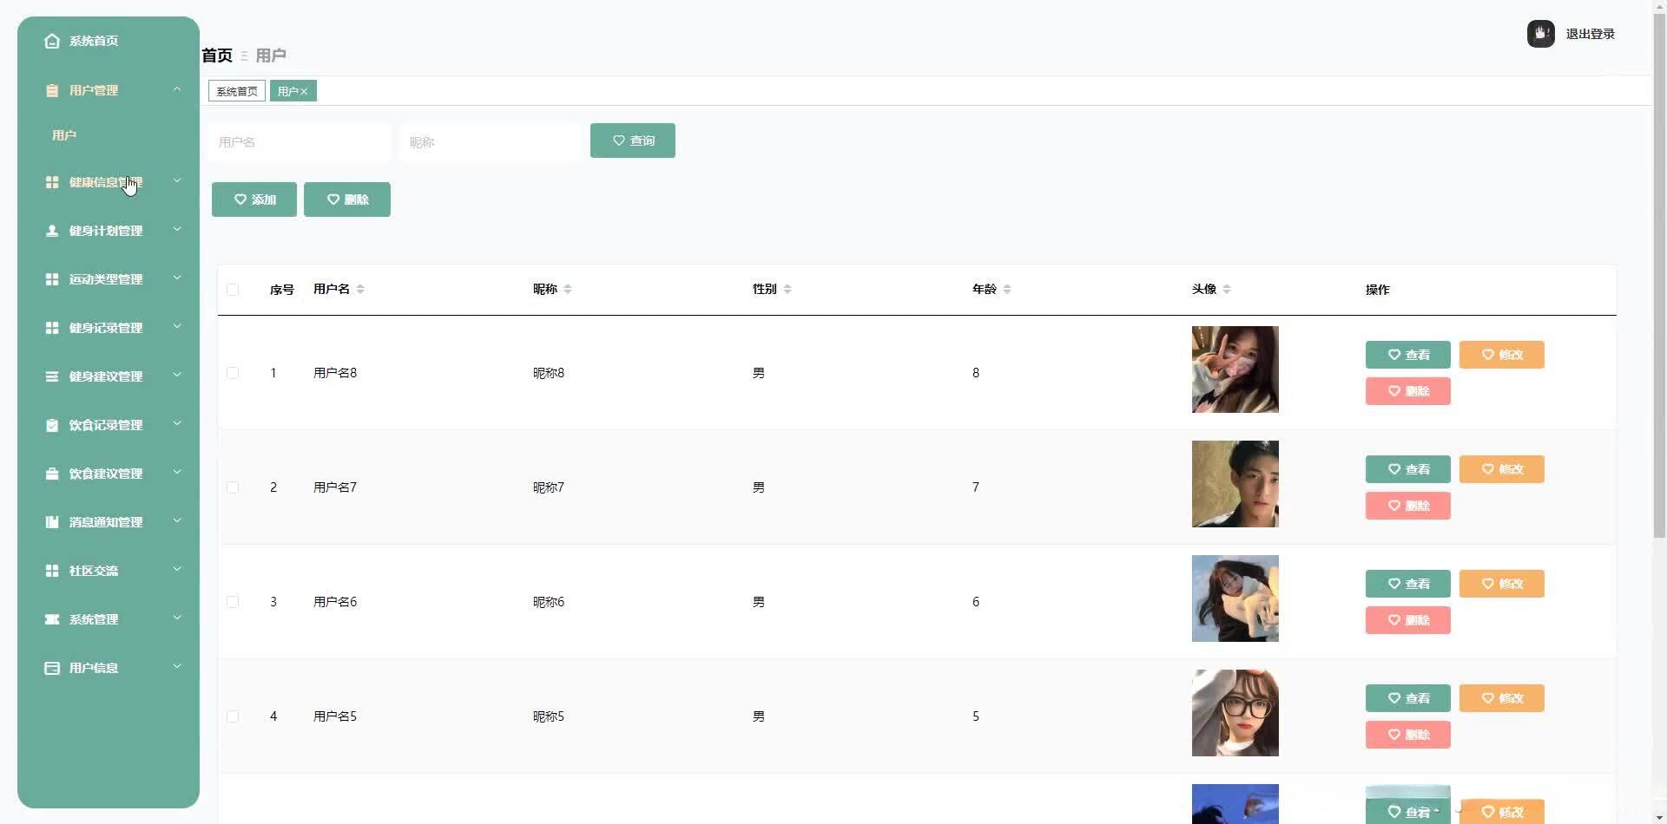Image resolution: width=1667 pixels, height=824 pixels.
Task: Switch to the 系统首页 tab
Action: tap(236, 91)
